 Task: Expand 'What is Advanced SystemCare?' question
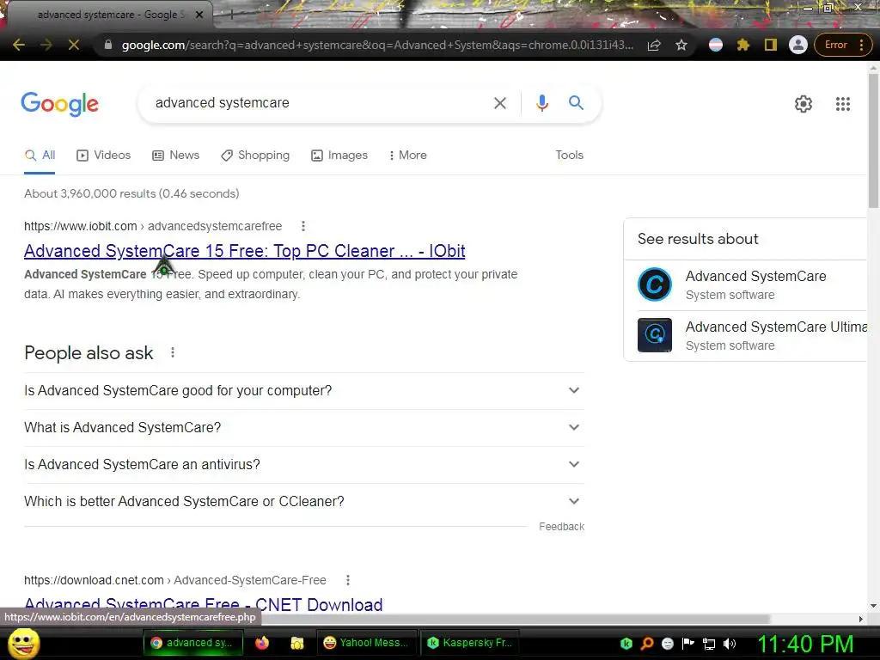[304, 428]
